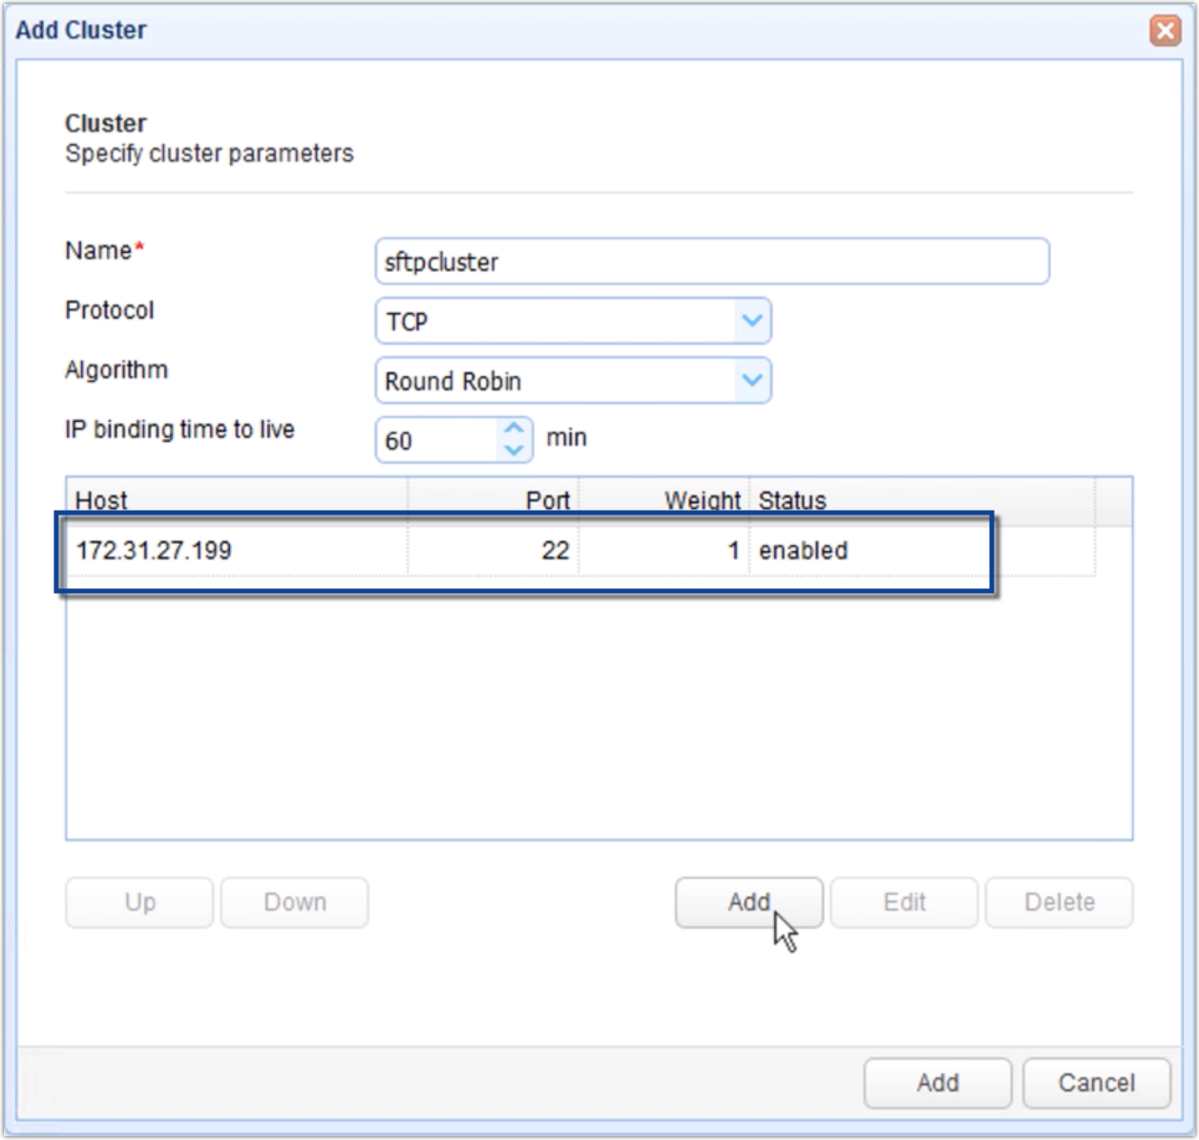Open the Protocol dropdown chevron

pyautogui.click(x=752, y=320)
